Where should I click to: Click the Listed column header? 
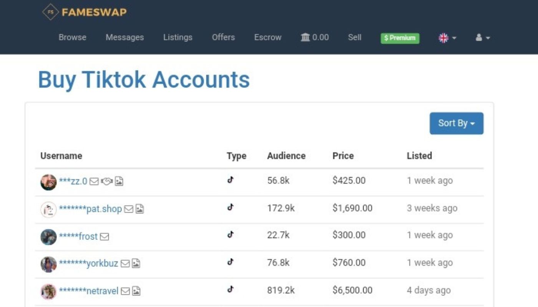tap(419, 156)
